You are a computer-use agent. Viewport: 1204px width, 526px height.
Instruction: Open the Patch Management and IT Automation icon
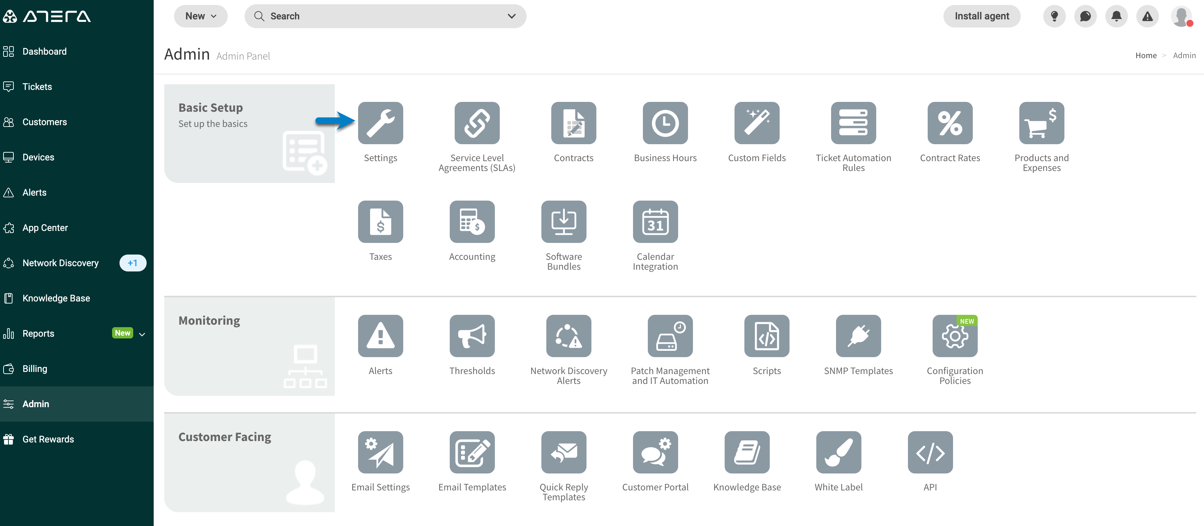(x=670, y=336)
